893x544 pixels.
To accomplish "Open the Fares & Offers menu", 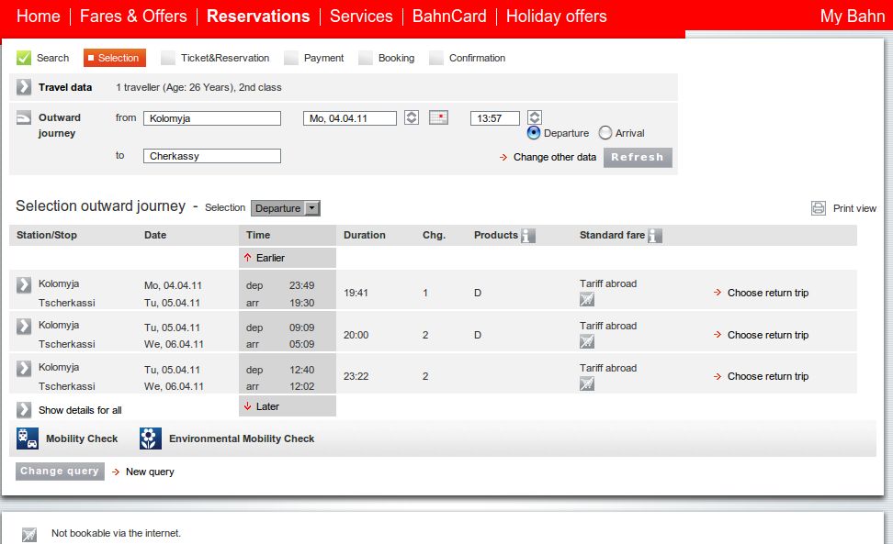I will point(133,16).
